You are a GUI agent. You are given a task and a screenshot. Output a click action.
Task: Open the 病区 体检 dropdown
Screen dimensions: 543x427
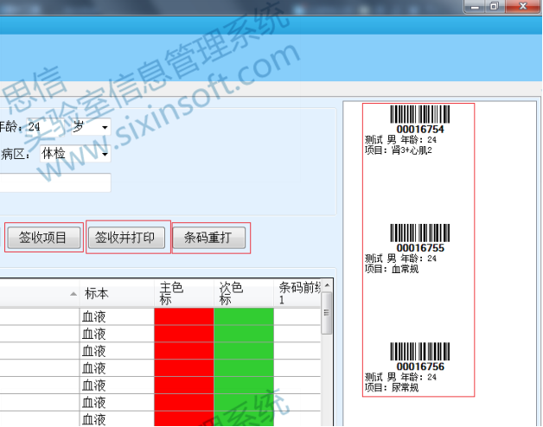pyautogui.click(x=105, y=154)
